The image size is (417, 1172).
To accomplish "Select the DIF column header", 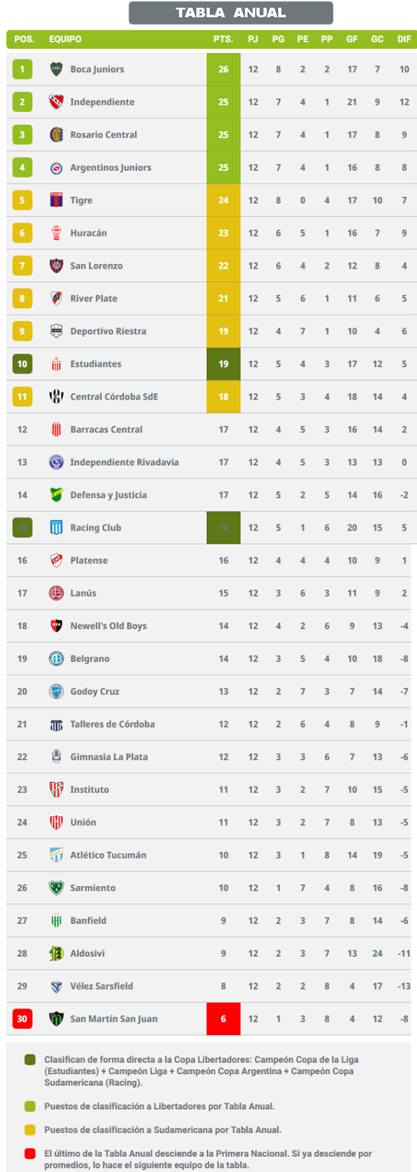I will click(404, 39).
